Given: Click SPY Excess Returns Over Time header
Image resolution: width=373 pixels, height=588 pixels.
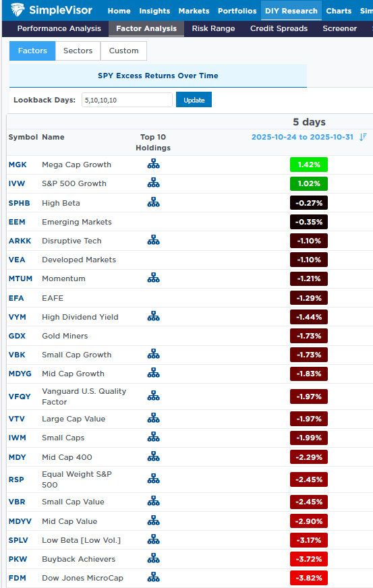Looking at the screenshot, I should pos(158,76).
